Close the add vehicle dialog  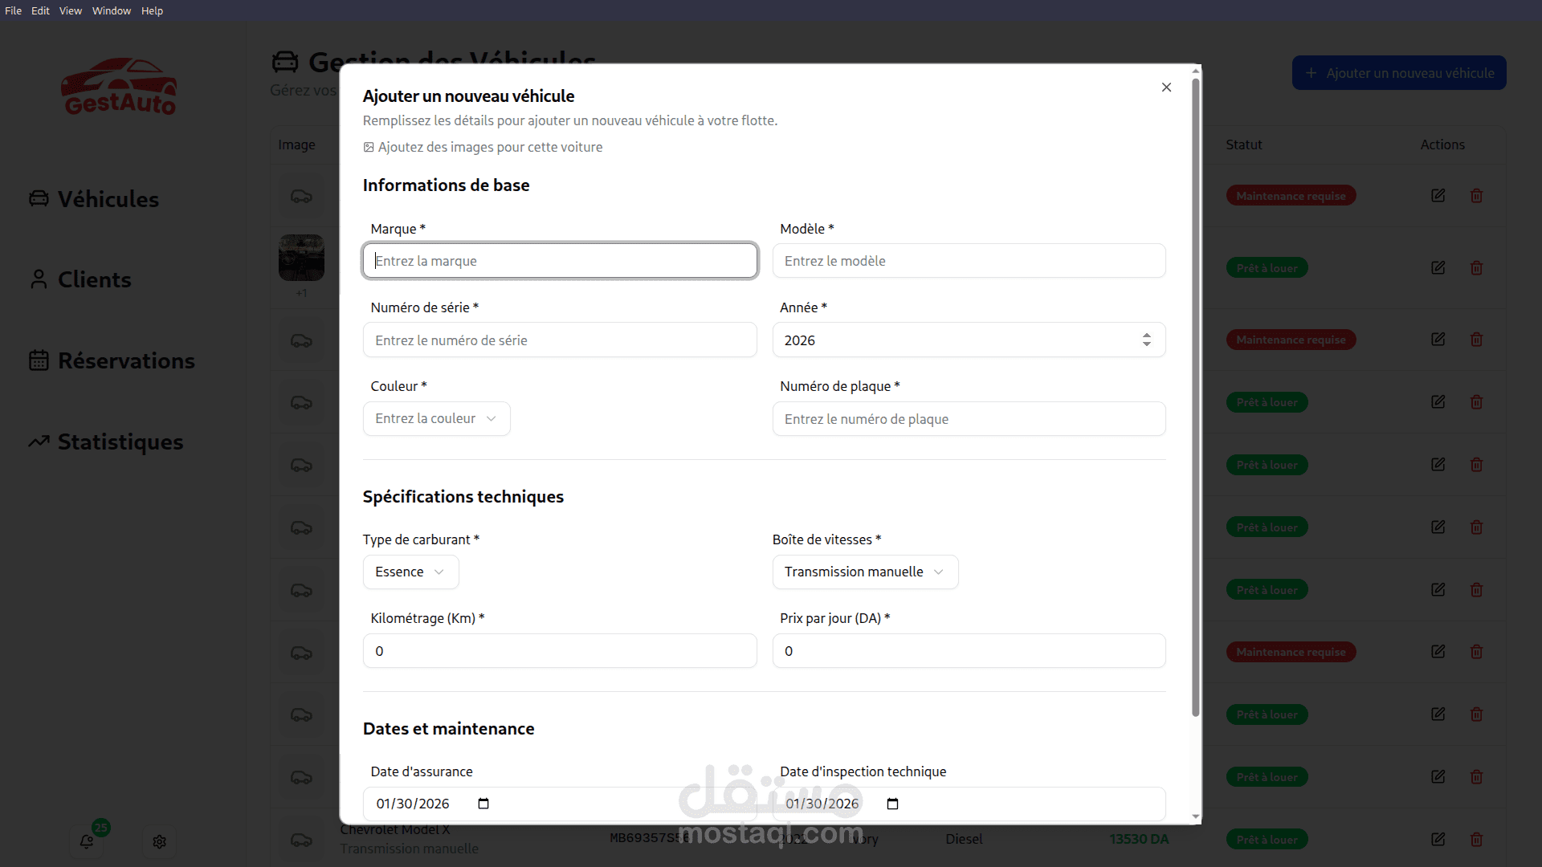point(1166,88)
